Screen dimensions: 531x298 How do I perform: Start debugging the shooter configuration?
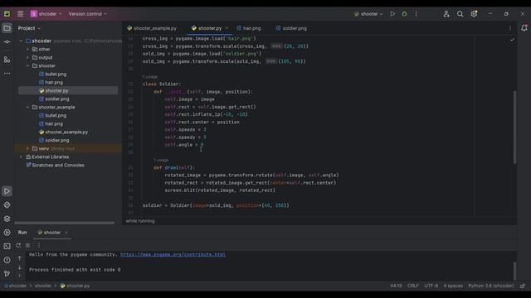[x=404, y=14]
